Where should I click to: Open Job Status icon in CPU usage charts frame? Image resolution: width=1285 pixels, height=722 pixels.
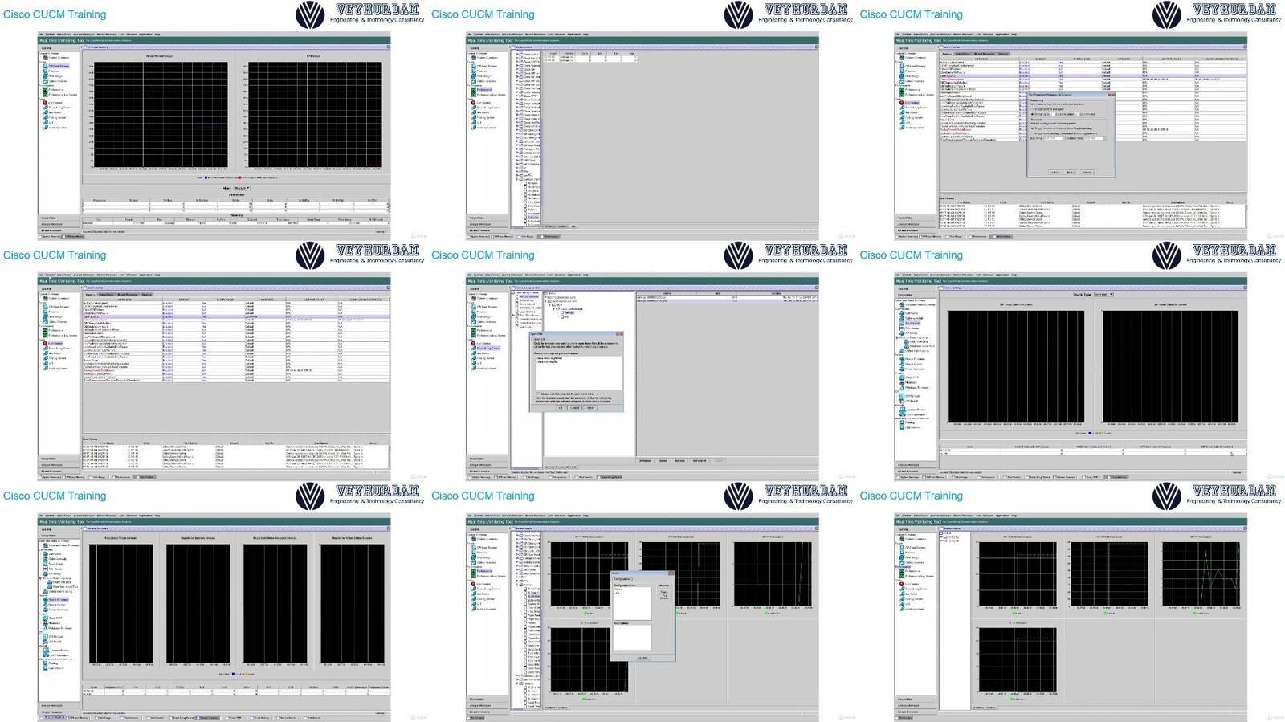pos(46,112)
